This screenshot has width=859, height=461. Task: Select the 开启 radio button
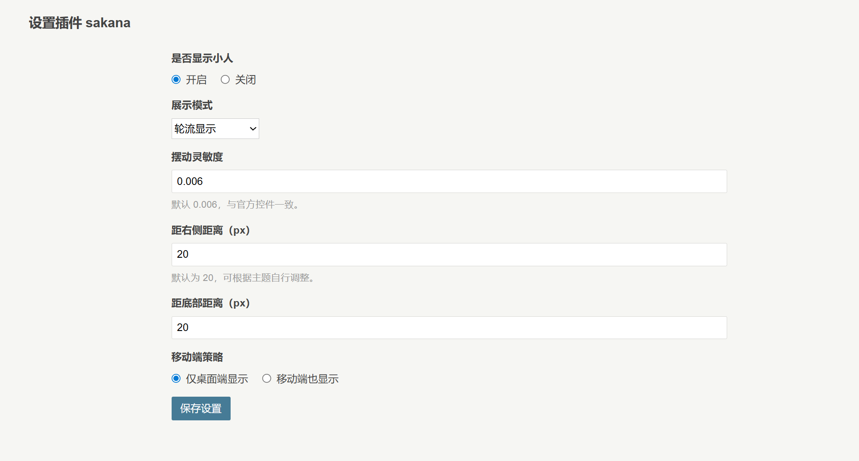coord(176,80)
